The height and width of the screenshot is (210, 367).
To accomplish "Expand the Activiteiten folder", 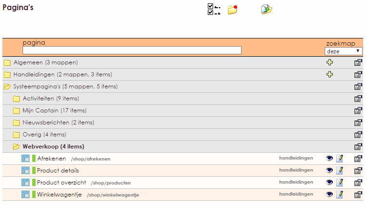I will pos(16,99).
